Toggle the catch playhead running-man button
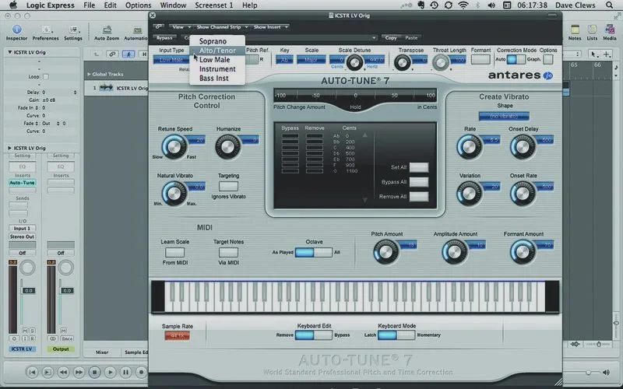The width and height of the screenshot is (623, 389). pyautogui.click(x=128, y=54)
